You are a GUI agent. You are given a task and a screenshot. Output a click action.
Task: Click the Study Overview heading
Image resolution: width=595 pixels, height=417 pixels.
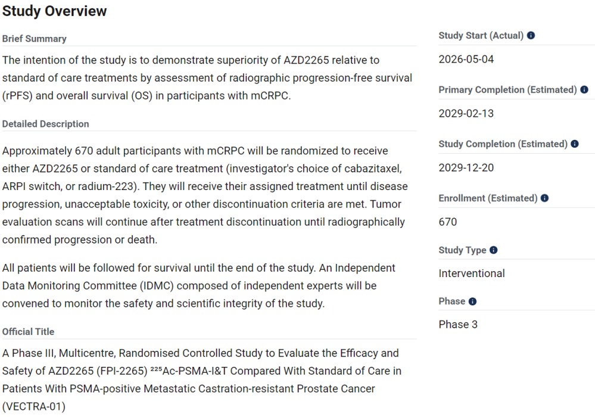[54, 11]
